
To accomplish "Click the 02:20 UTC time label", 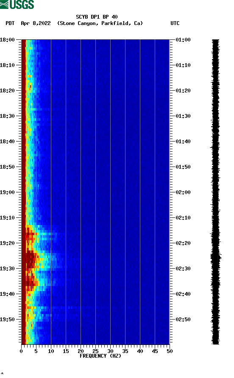I will click(x=183, y=243).
